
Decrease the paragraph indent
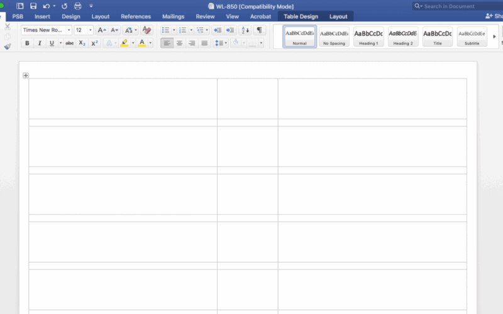[218, 30]
